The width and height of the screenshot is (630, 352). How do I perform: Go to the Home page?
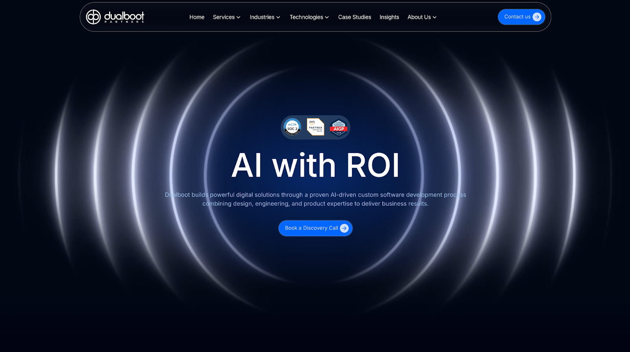(197, 17)
